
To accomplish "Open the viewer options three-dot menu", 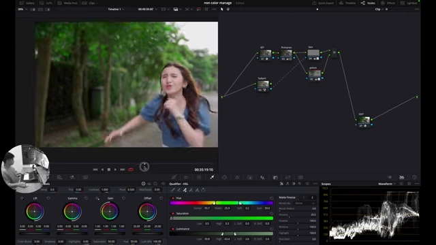I will 214,9.
